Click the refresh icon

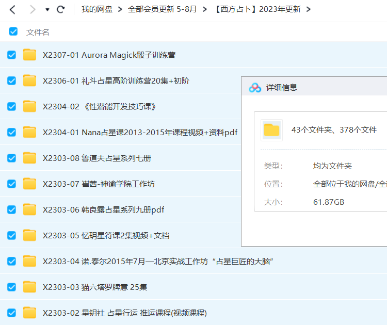point(61,9)
